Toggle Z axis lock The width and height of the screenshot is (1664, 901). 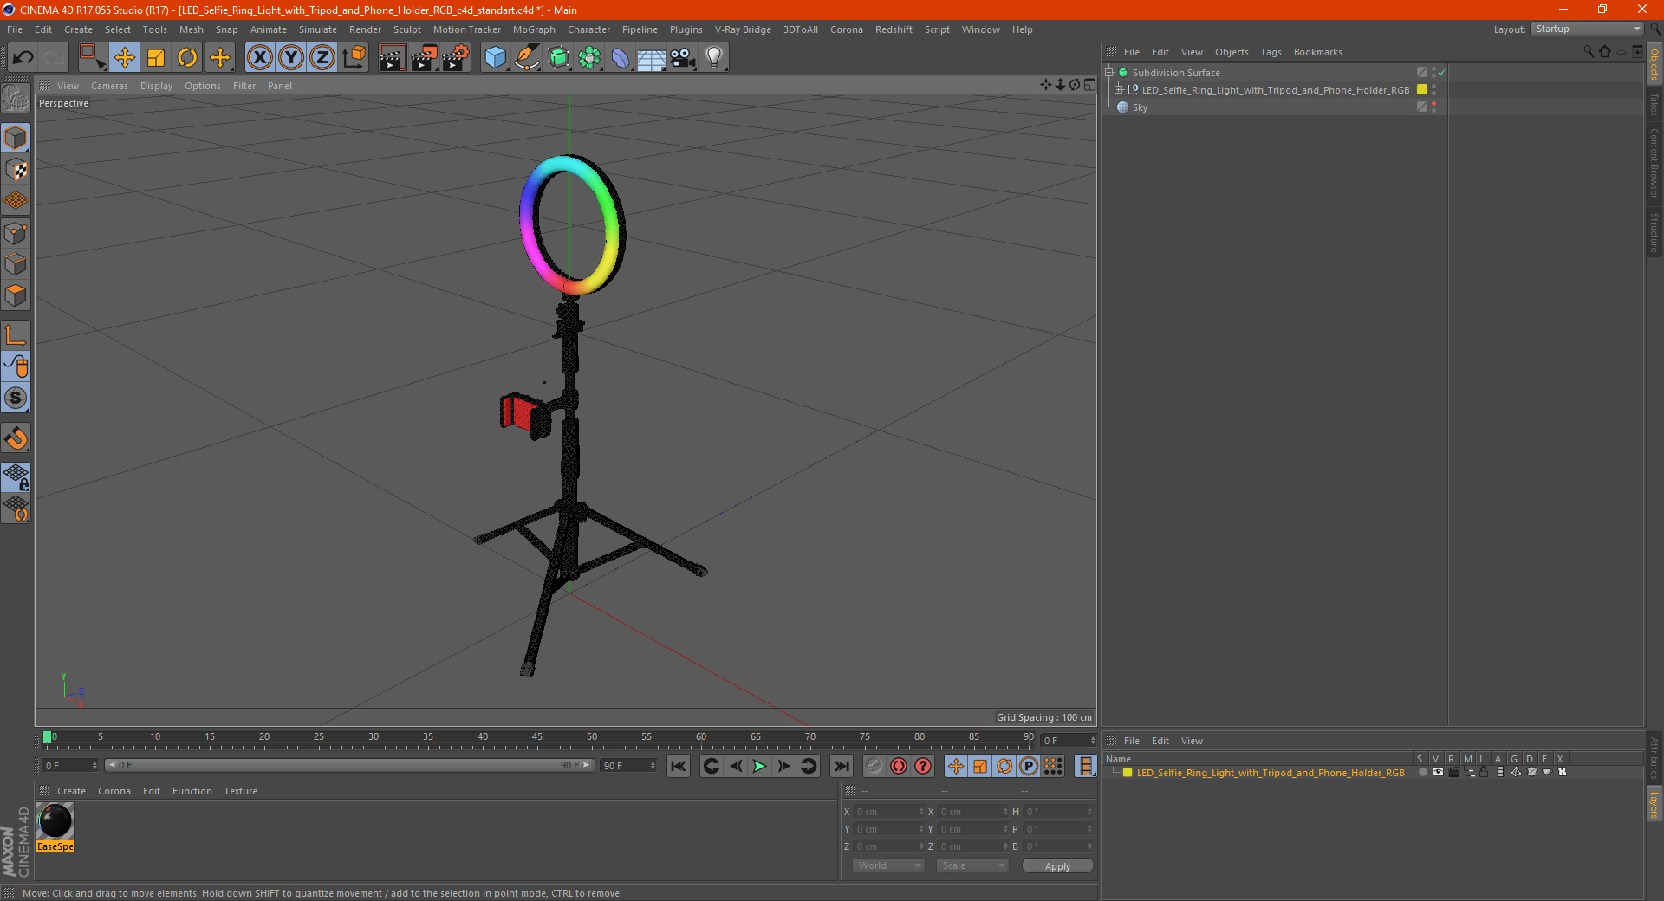click(322, 58)
